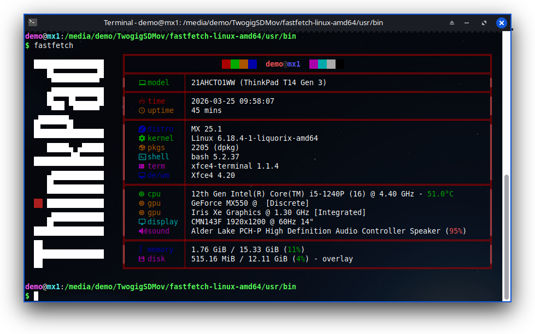Click the speaker icon beside sound
535x334 pixels.
[143, 231]
